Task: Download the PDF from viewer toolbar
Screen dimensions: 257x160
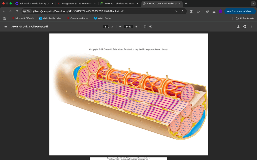Action: pyautogui.click(x=238, y=26)
